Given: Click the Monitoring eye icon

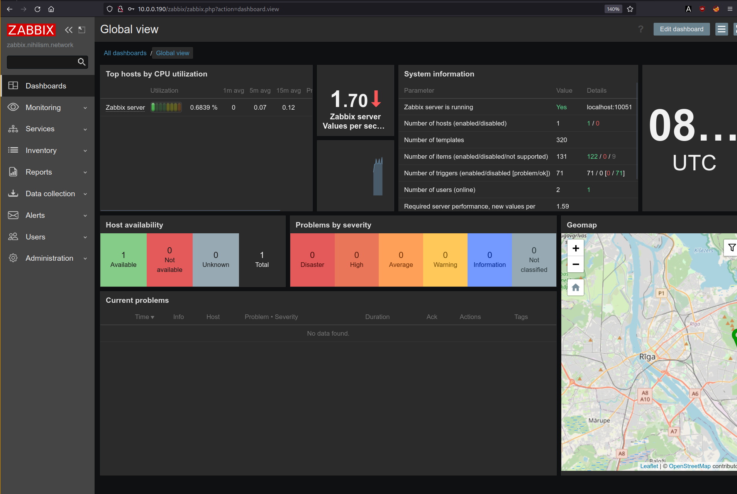Looking at the screenshot, I should (x=13, y=107).
